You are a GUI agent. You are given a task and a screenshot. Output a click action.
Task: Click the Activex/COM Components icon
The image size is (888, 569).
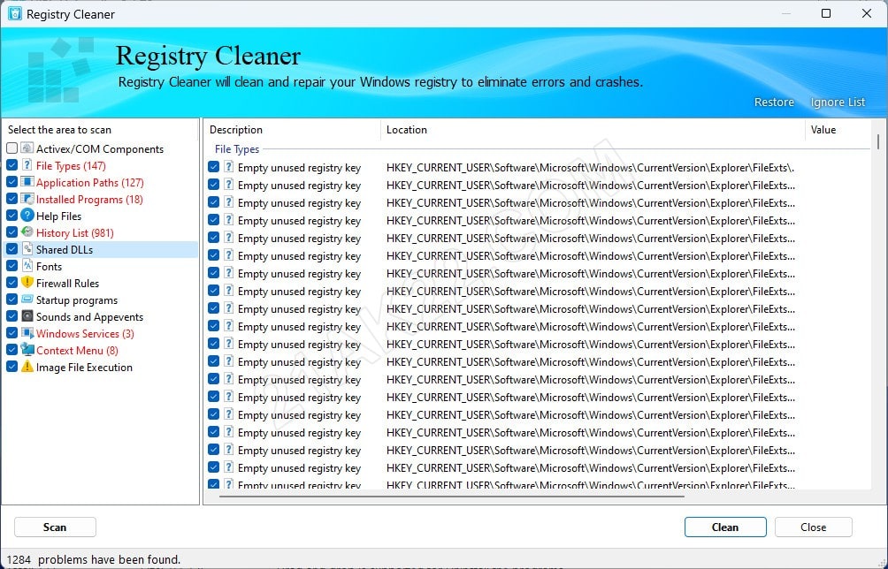coord(27,148)
